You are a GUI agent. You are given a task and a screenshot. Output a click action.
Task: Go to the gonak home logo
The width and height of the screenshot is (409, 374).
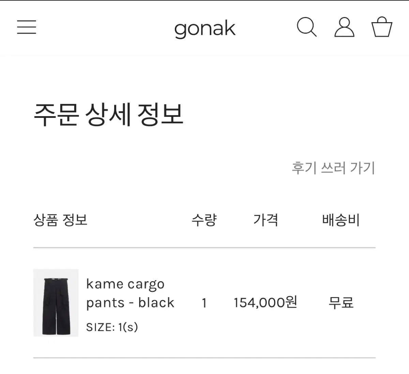coord(204,29)
